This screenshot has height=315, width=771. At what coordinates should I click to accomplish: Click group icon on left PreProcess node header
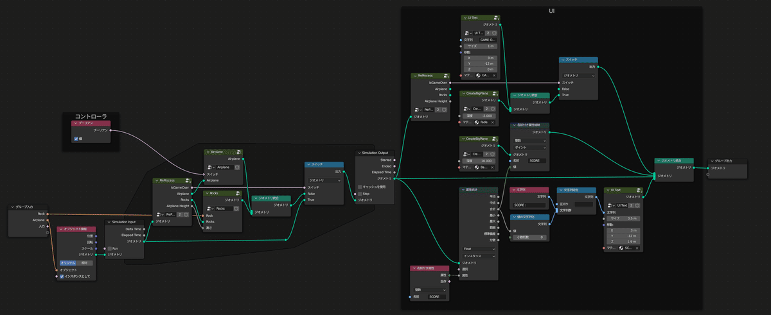(x=189, y=180)
